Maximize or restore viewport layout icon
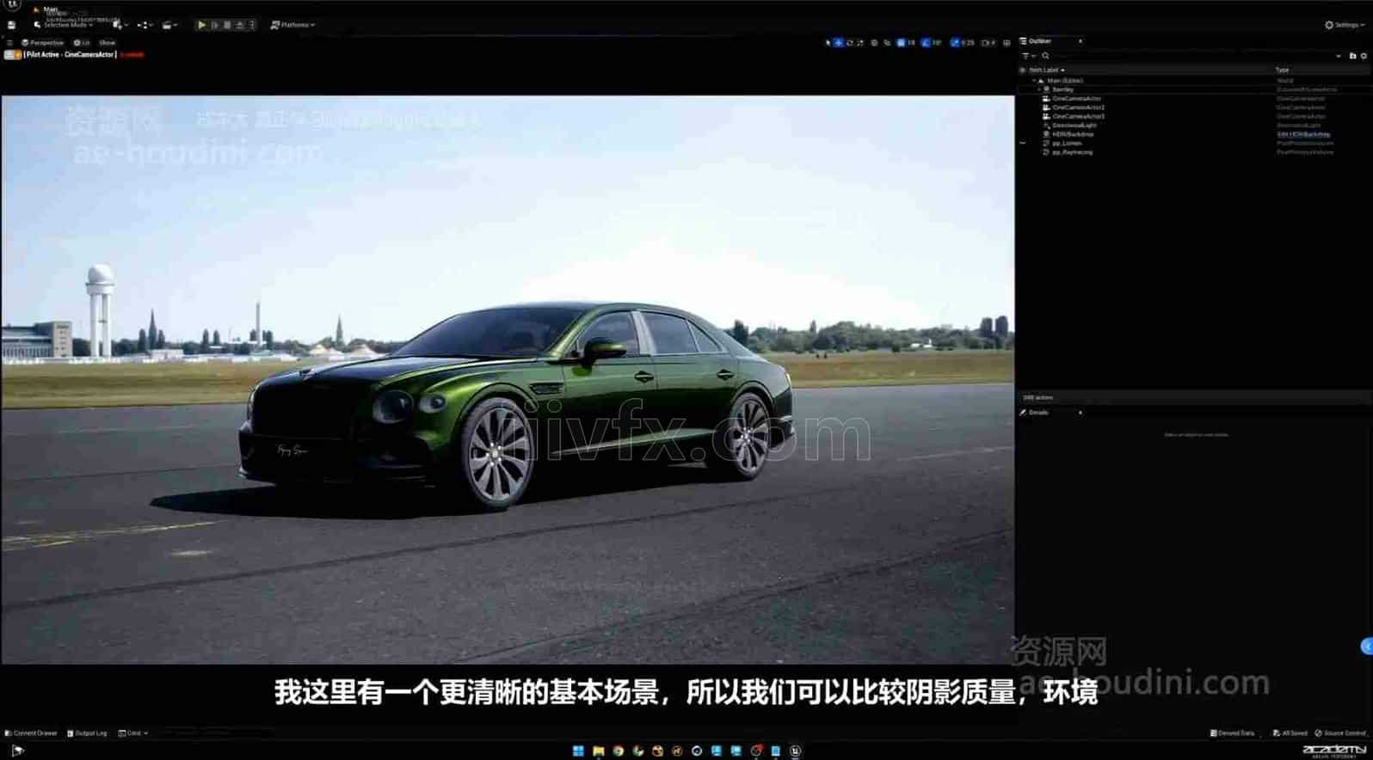The image size is (1373, 760). coord(1007,42)
